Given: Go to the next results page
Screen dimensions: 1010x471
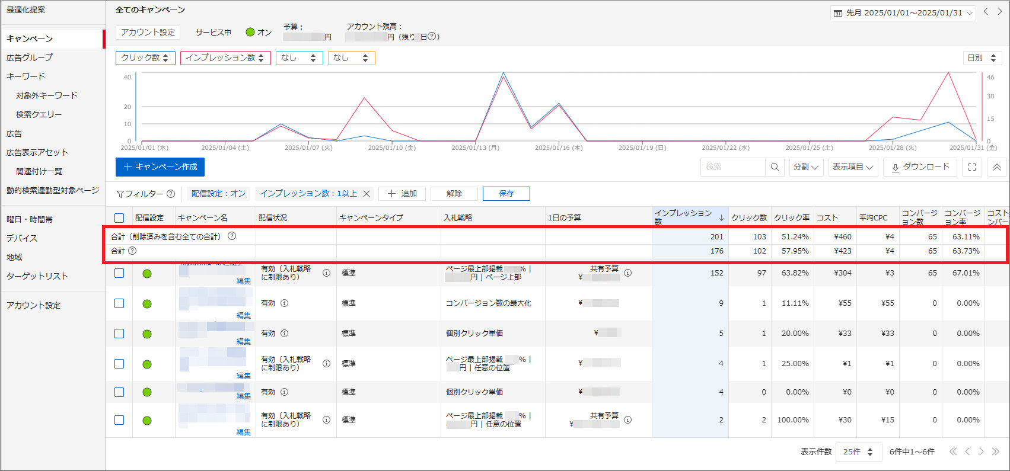Looking at the screenshot, I should (x=982, y=451).
